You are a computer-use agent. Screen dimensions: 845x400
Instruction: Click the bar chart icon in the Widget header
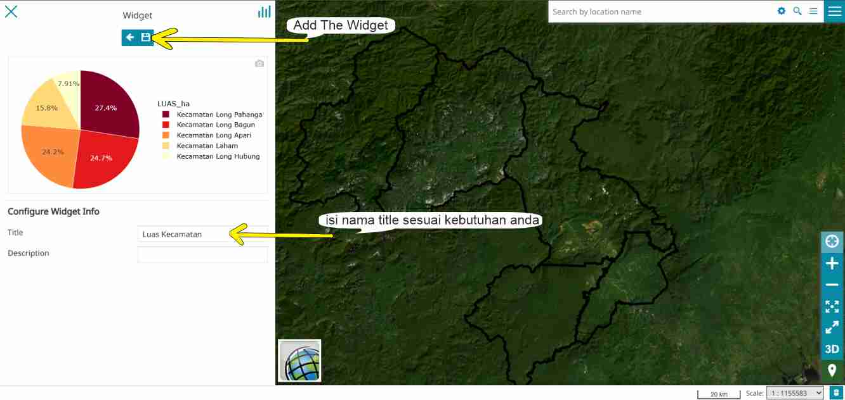264,12
